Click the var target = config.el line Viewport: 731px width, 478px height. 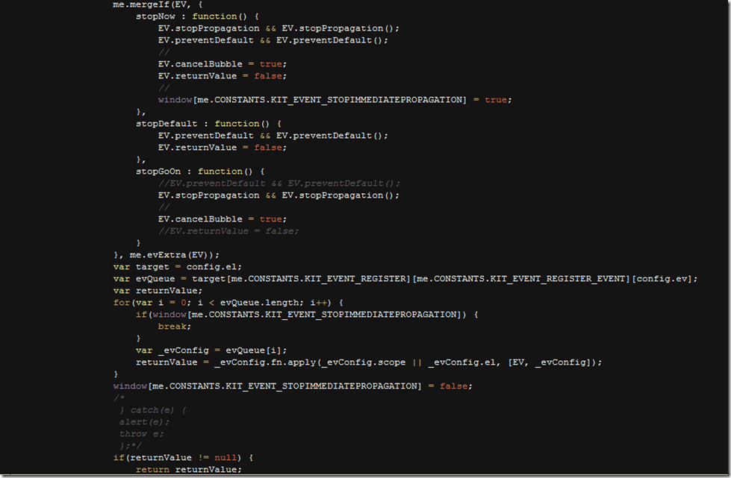(x=178, y=266)
